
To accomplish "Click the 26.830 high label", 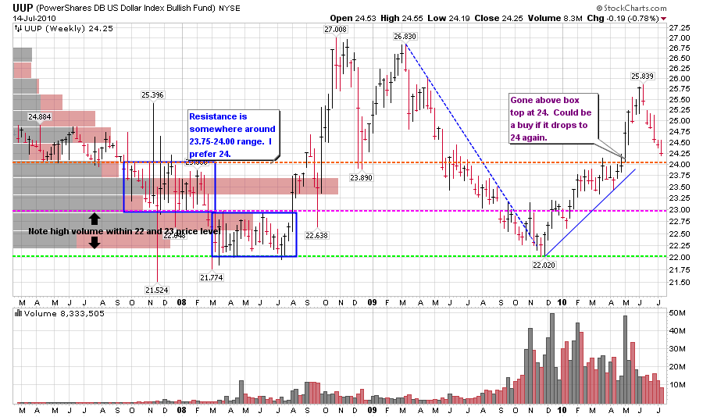I will point(405,37).
